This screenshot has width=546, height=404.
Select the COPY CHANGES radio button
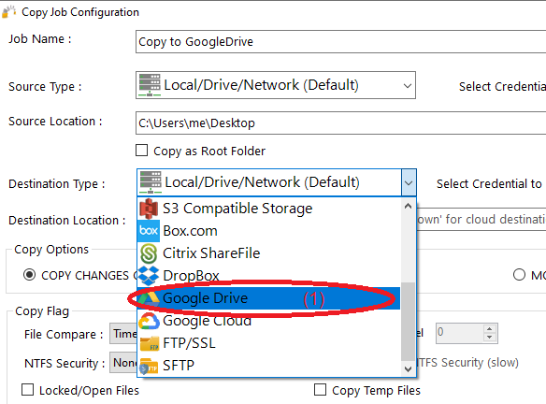coord(29,275)
